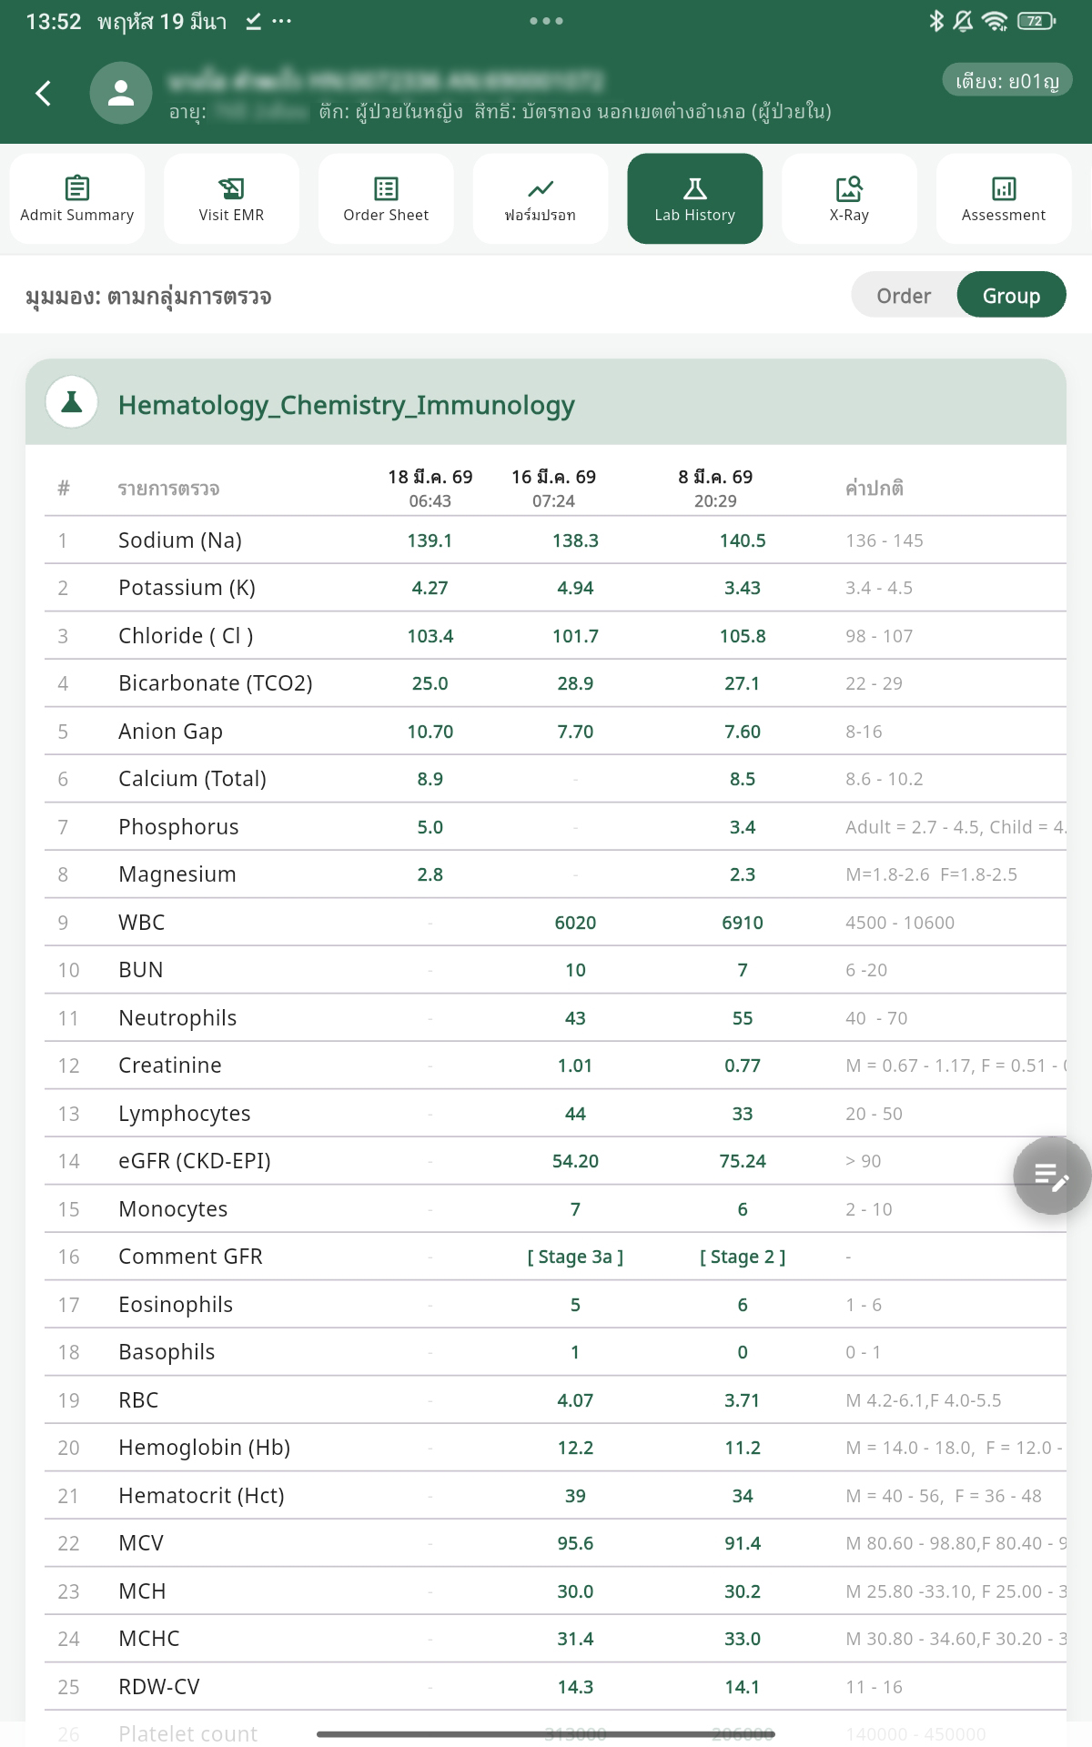Select the Neutrophils row label
The width and height of the screenshot is (1092, 1747).
[x=177, y=1018]
